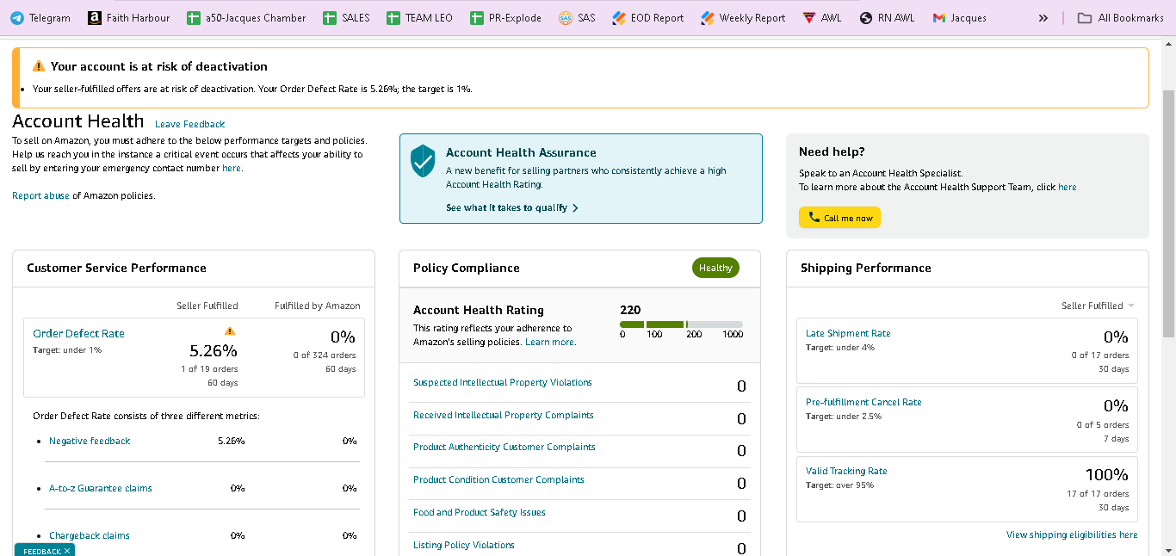The height and width of the screenshot is (556, 1176).
Task: Open the SAS bookmark
Action: click(577, 17)
